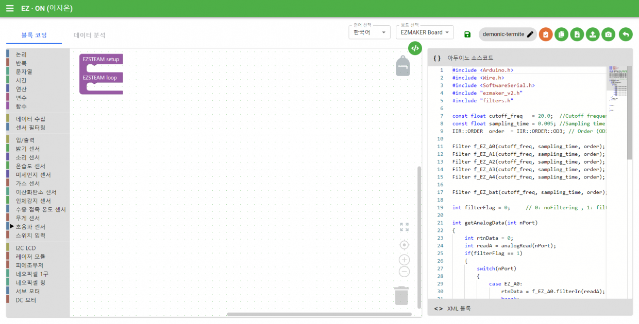
Task: Open the language selection dropdown
Action: [x=369, y=32]
